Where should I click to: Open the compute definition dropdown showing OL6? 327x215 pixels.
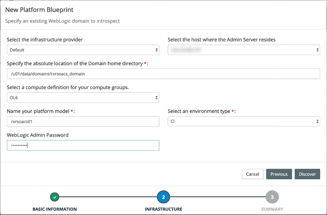point(83,97)
